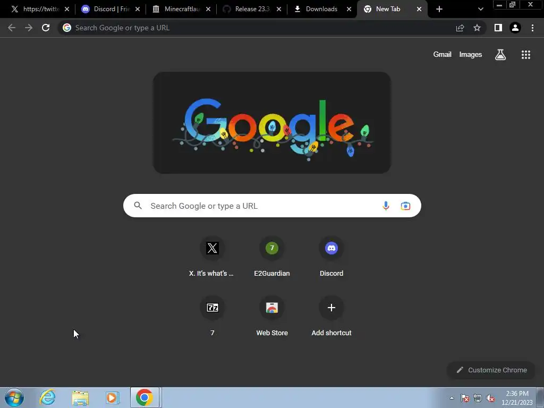The image size is (544, 408).
Task: Open the Google apps grid
Action: [526, 55]
